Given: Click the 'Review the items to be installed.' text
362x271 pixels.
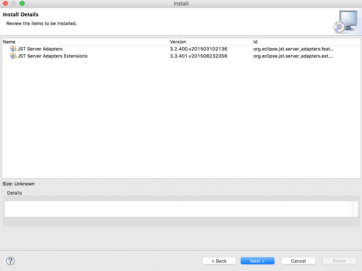Looking at the screenshot, I should point(42,24).
